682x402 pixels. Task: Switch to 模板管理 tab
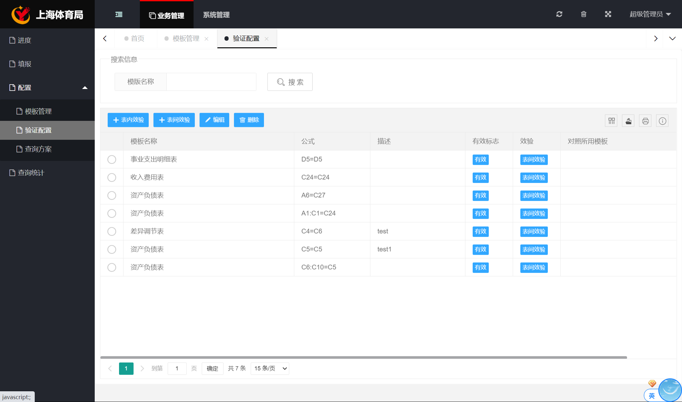coord(186,38)
